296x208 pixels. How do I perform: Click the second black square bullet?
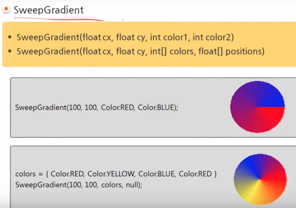[10, 51]
